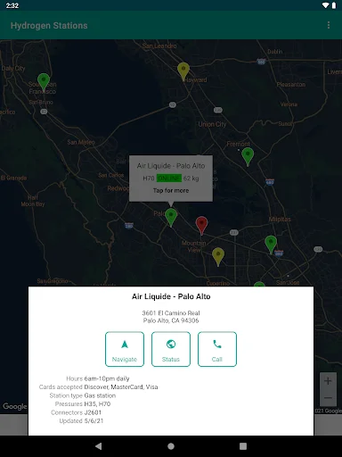Image resolution: width=342 pixels, height=457 pixels.
Task: Tap the Navigate button
Action: [x=125, y=349]
